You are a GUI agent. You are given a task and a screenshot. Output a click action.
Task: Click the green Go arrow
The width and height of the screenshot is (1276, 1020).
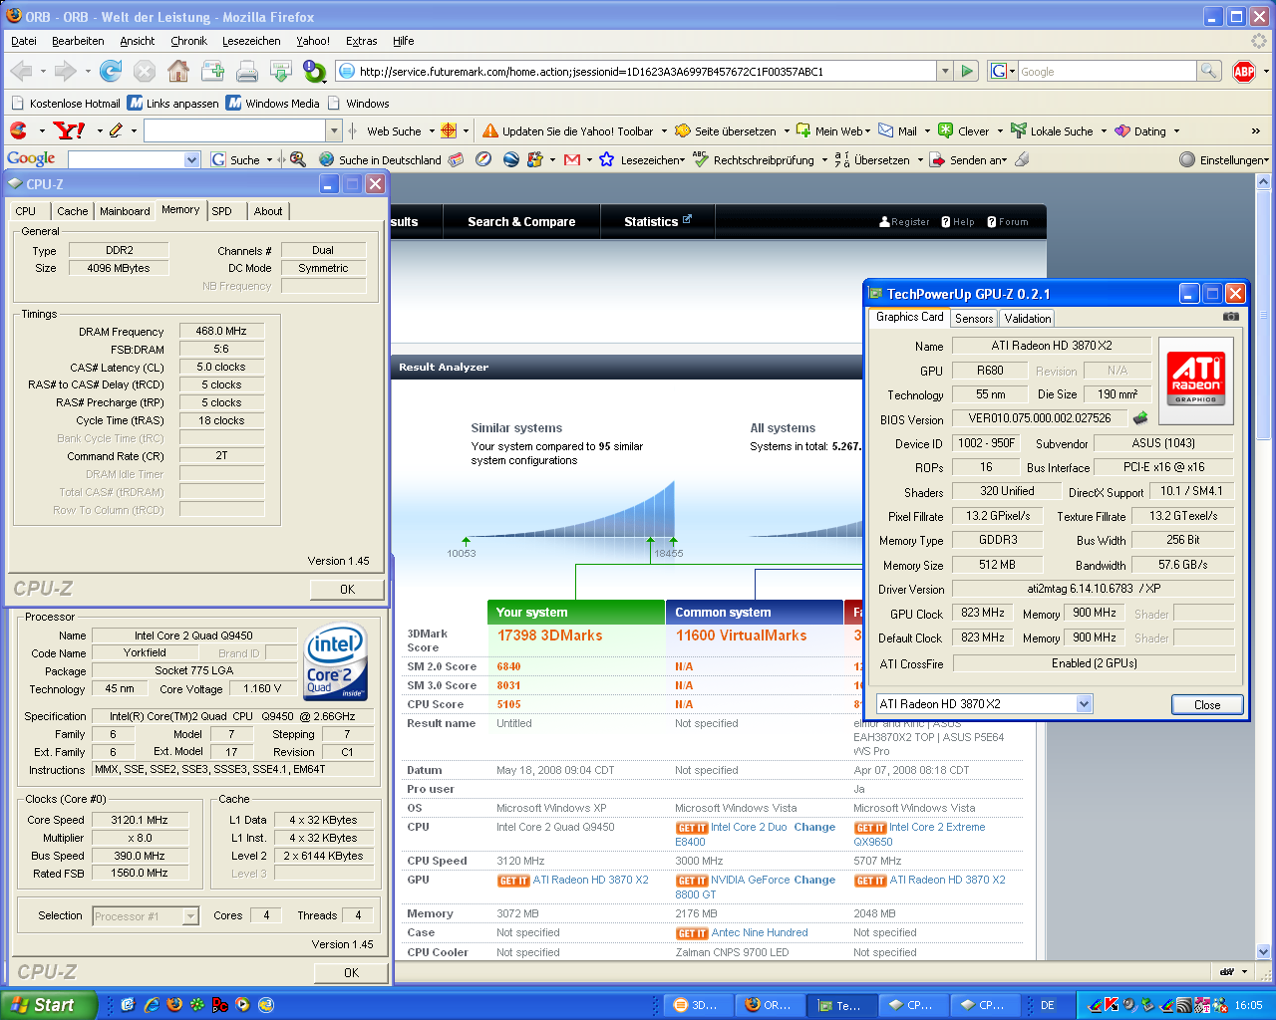966,71
